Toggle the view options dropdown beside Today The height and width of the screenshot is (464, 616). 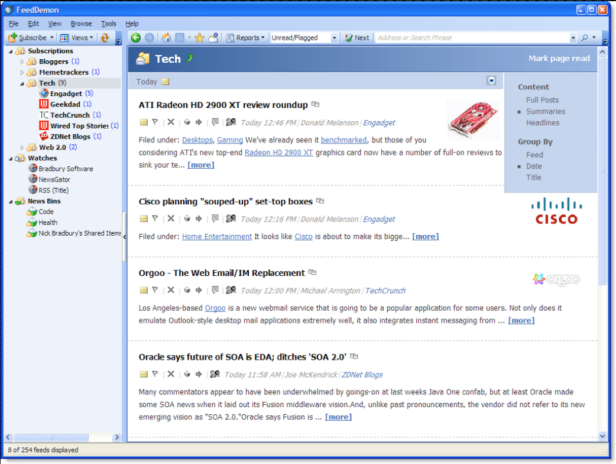(x=491, y=80)
